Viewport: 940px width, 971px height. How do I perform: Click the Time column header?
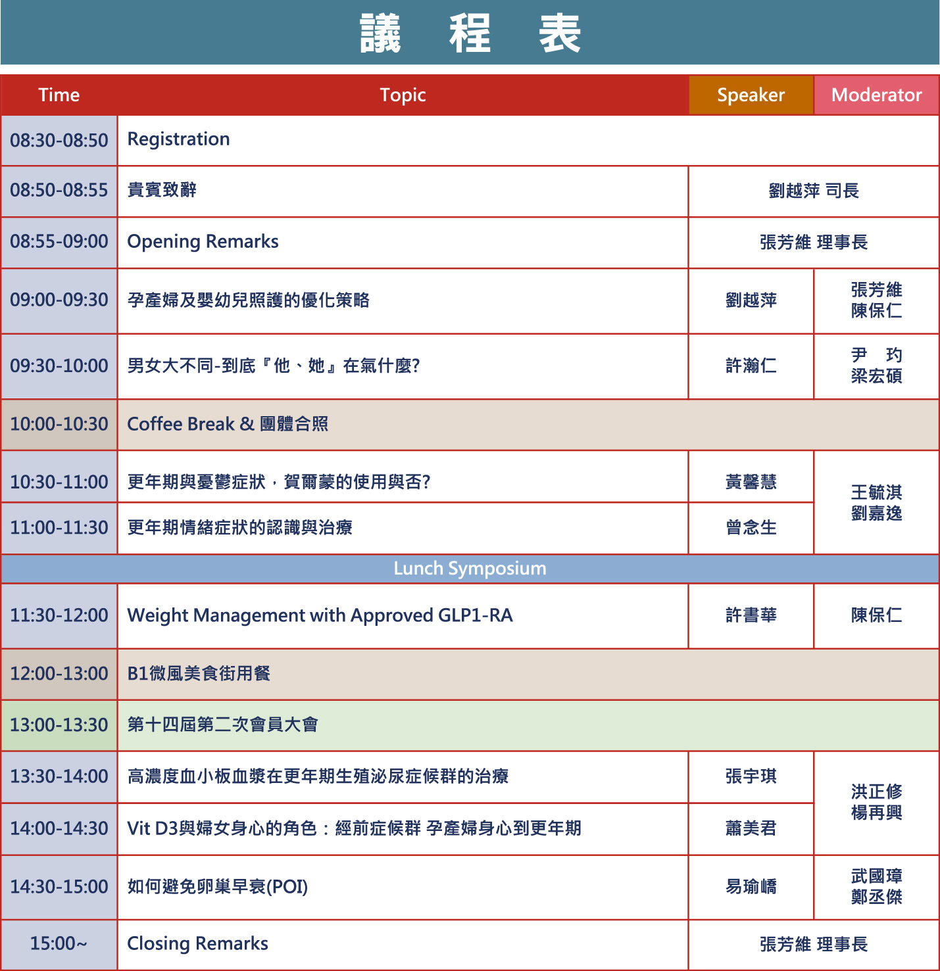[x=59, y=95]
